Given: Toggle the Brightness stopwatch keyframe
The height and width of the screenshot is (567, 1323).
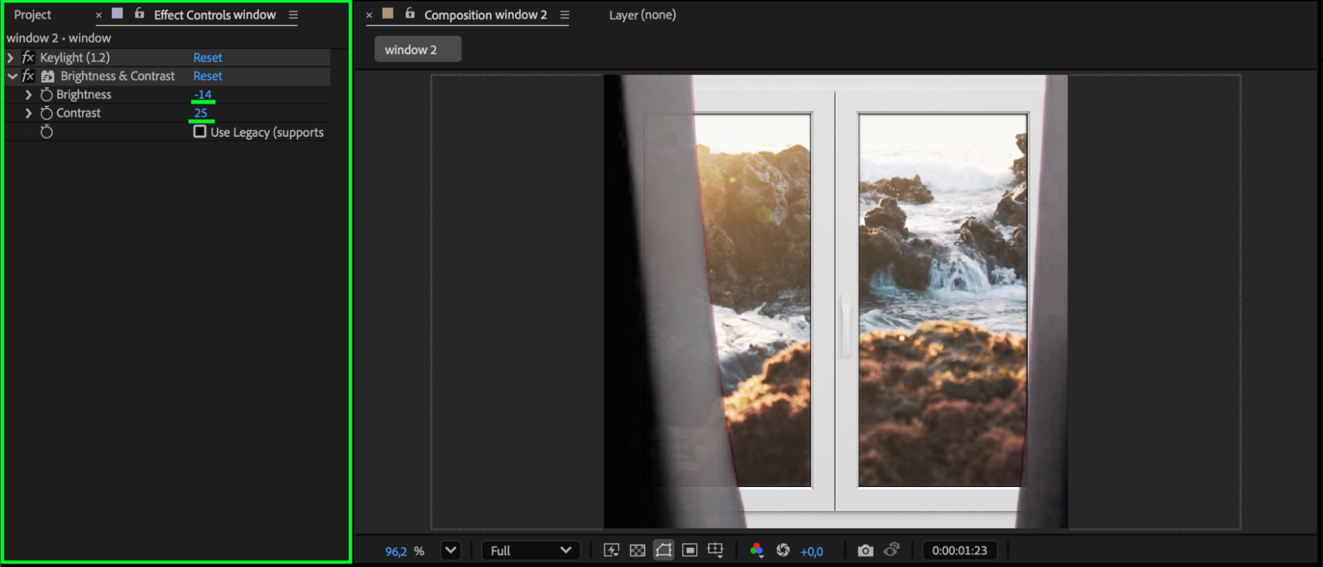Looking at the screenshot, I should tap(46, 94).
